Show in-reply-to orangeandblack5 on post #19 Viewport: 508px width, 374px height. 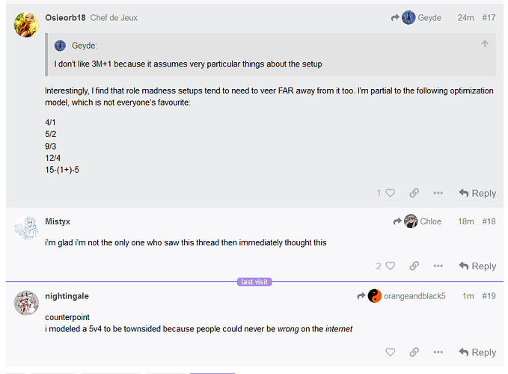click(402, 296)
